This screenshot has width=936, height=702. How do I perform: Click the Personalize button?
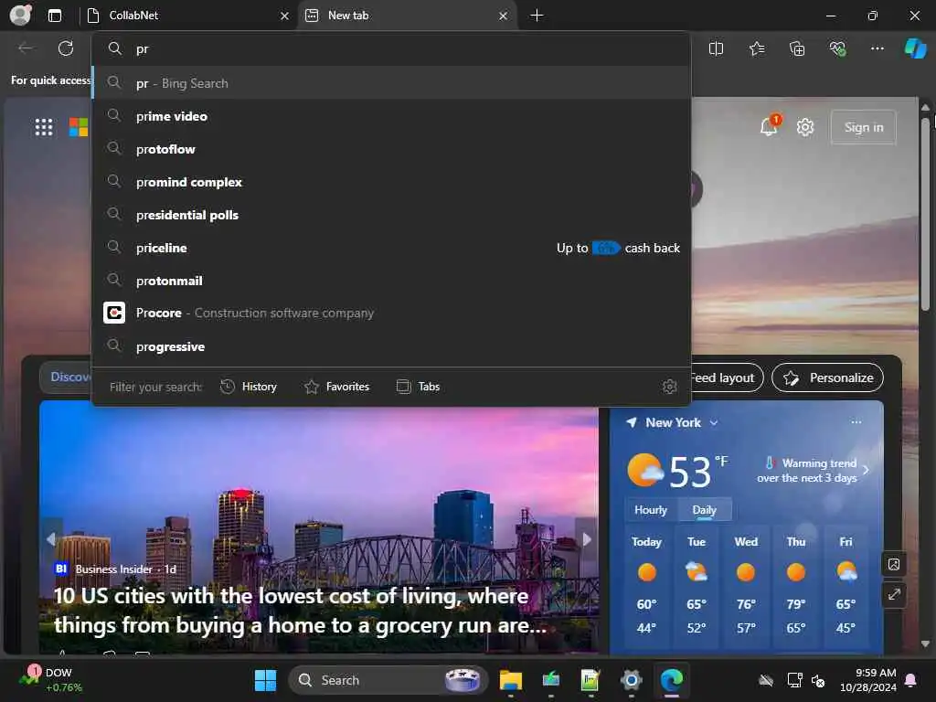827,378
